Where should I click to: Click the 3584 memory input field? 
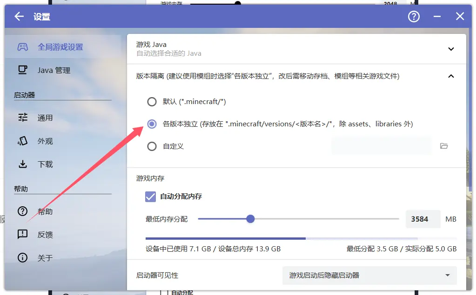pyautogui.click(x=422, y=219)
